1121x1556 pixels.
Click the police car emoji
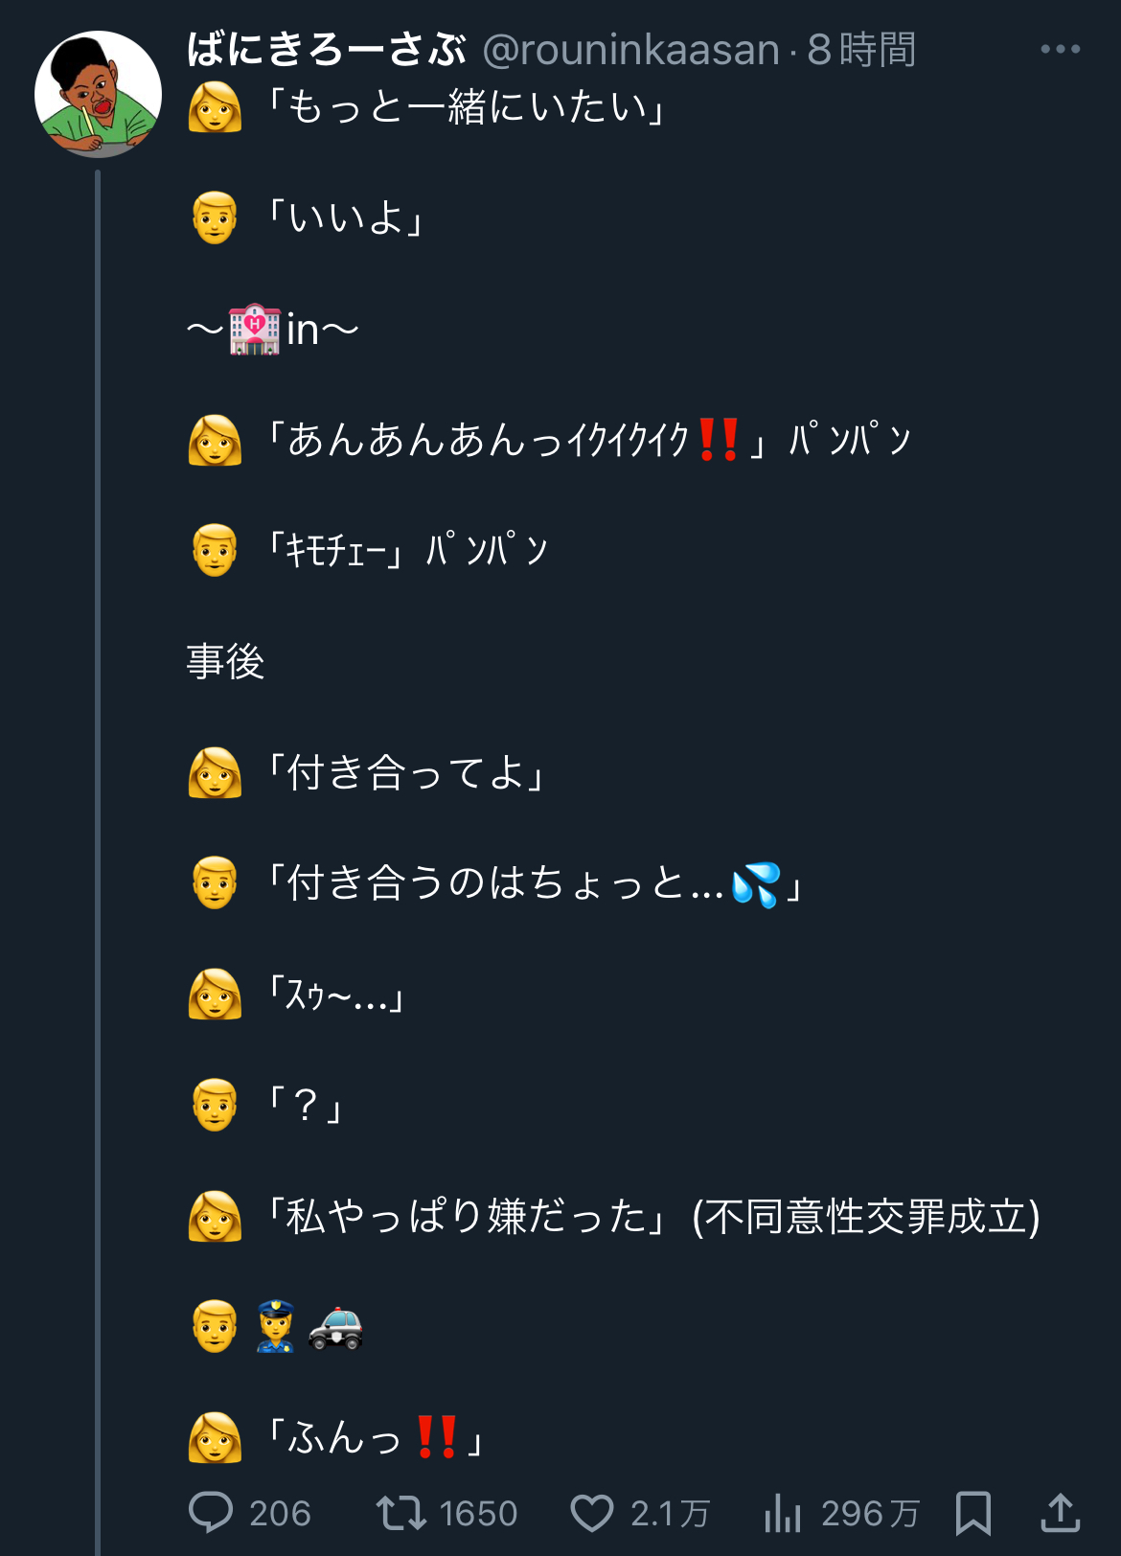coord(335,1327)
